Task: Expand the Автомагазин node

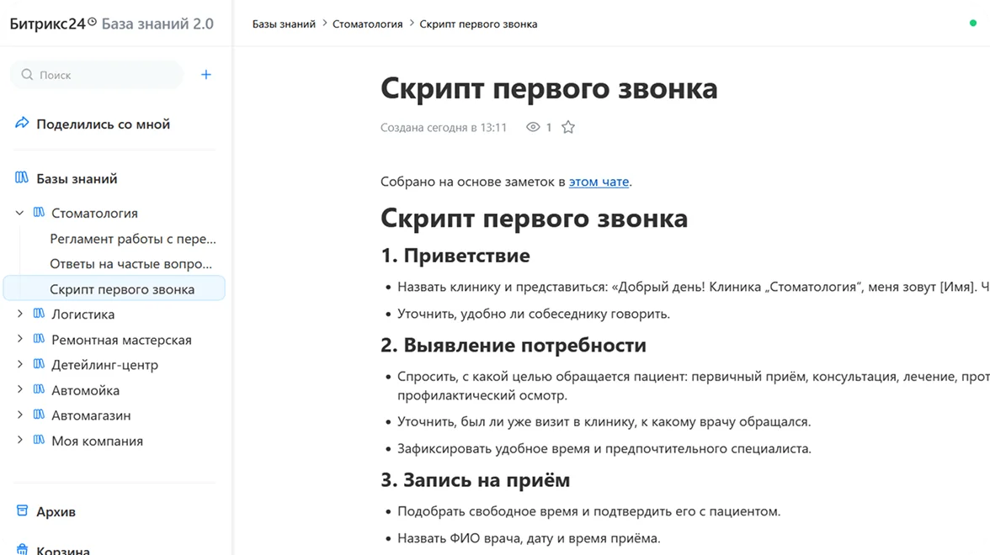Action: (x=19, y=415)
